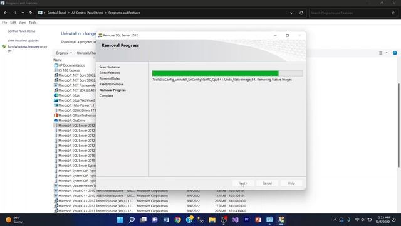Click the disabled Next button in dialog
401x226 pixels.
[x=243, y=183]
